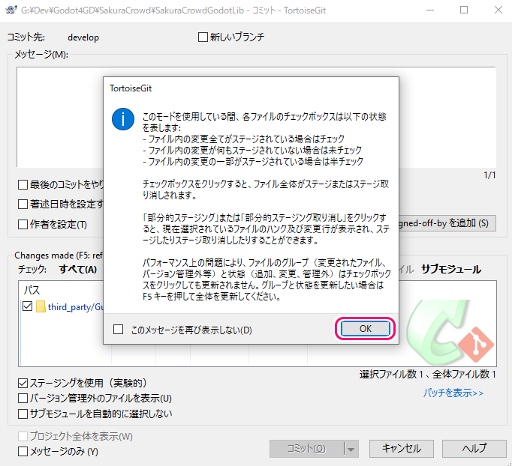Open the dropdown arrow next to コミット button
The image size is (512, 466).
[350, 449]
